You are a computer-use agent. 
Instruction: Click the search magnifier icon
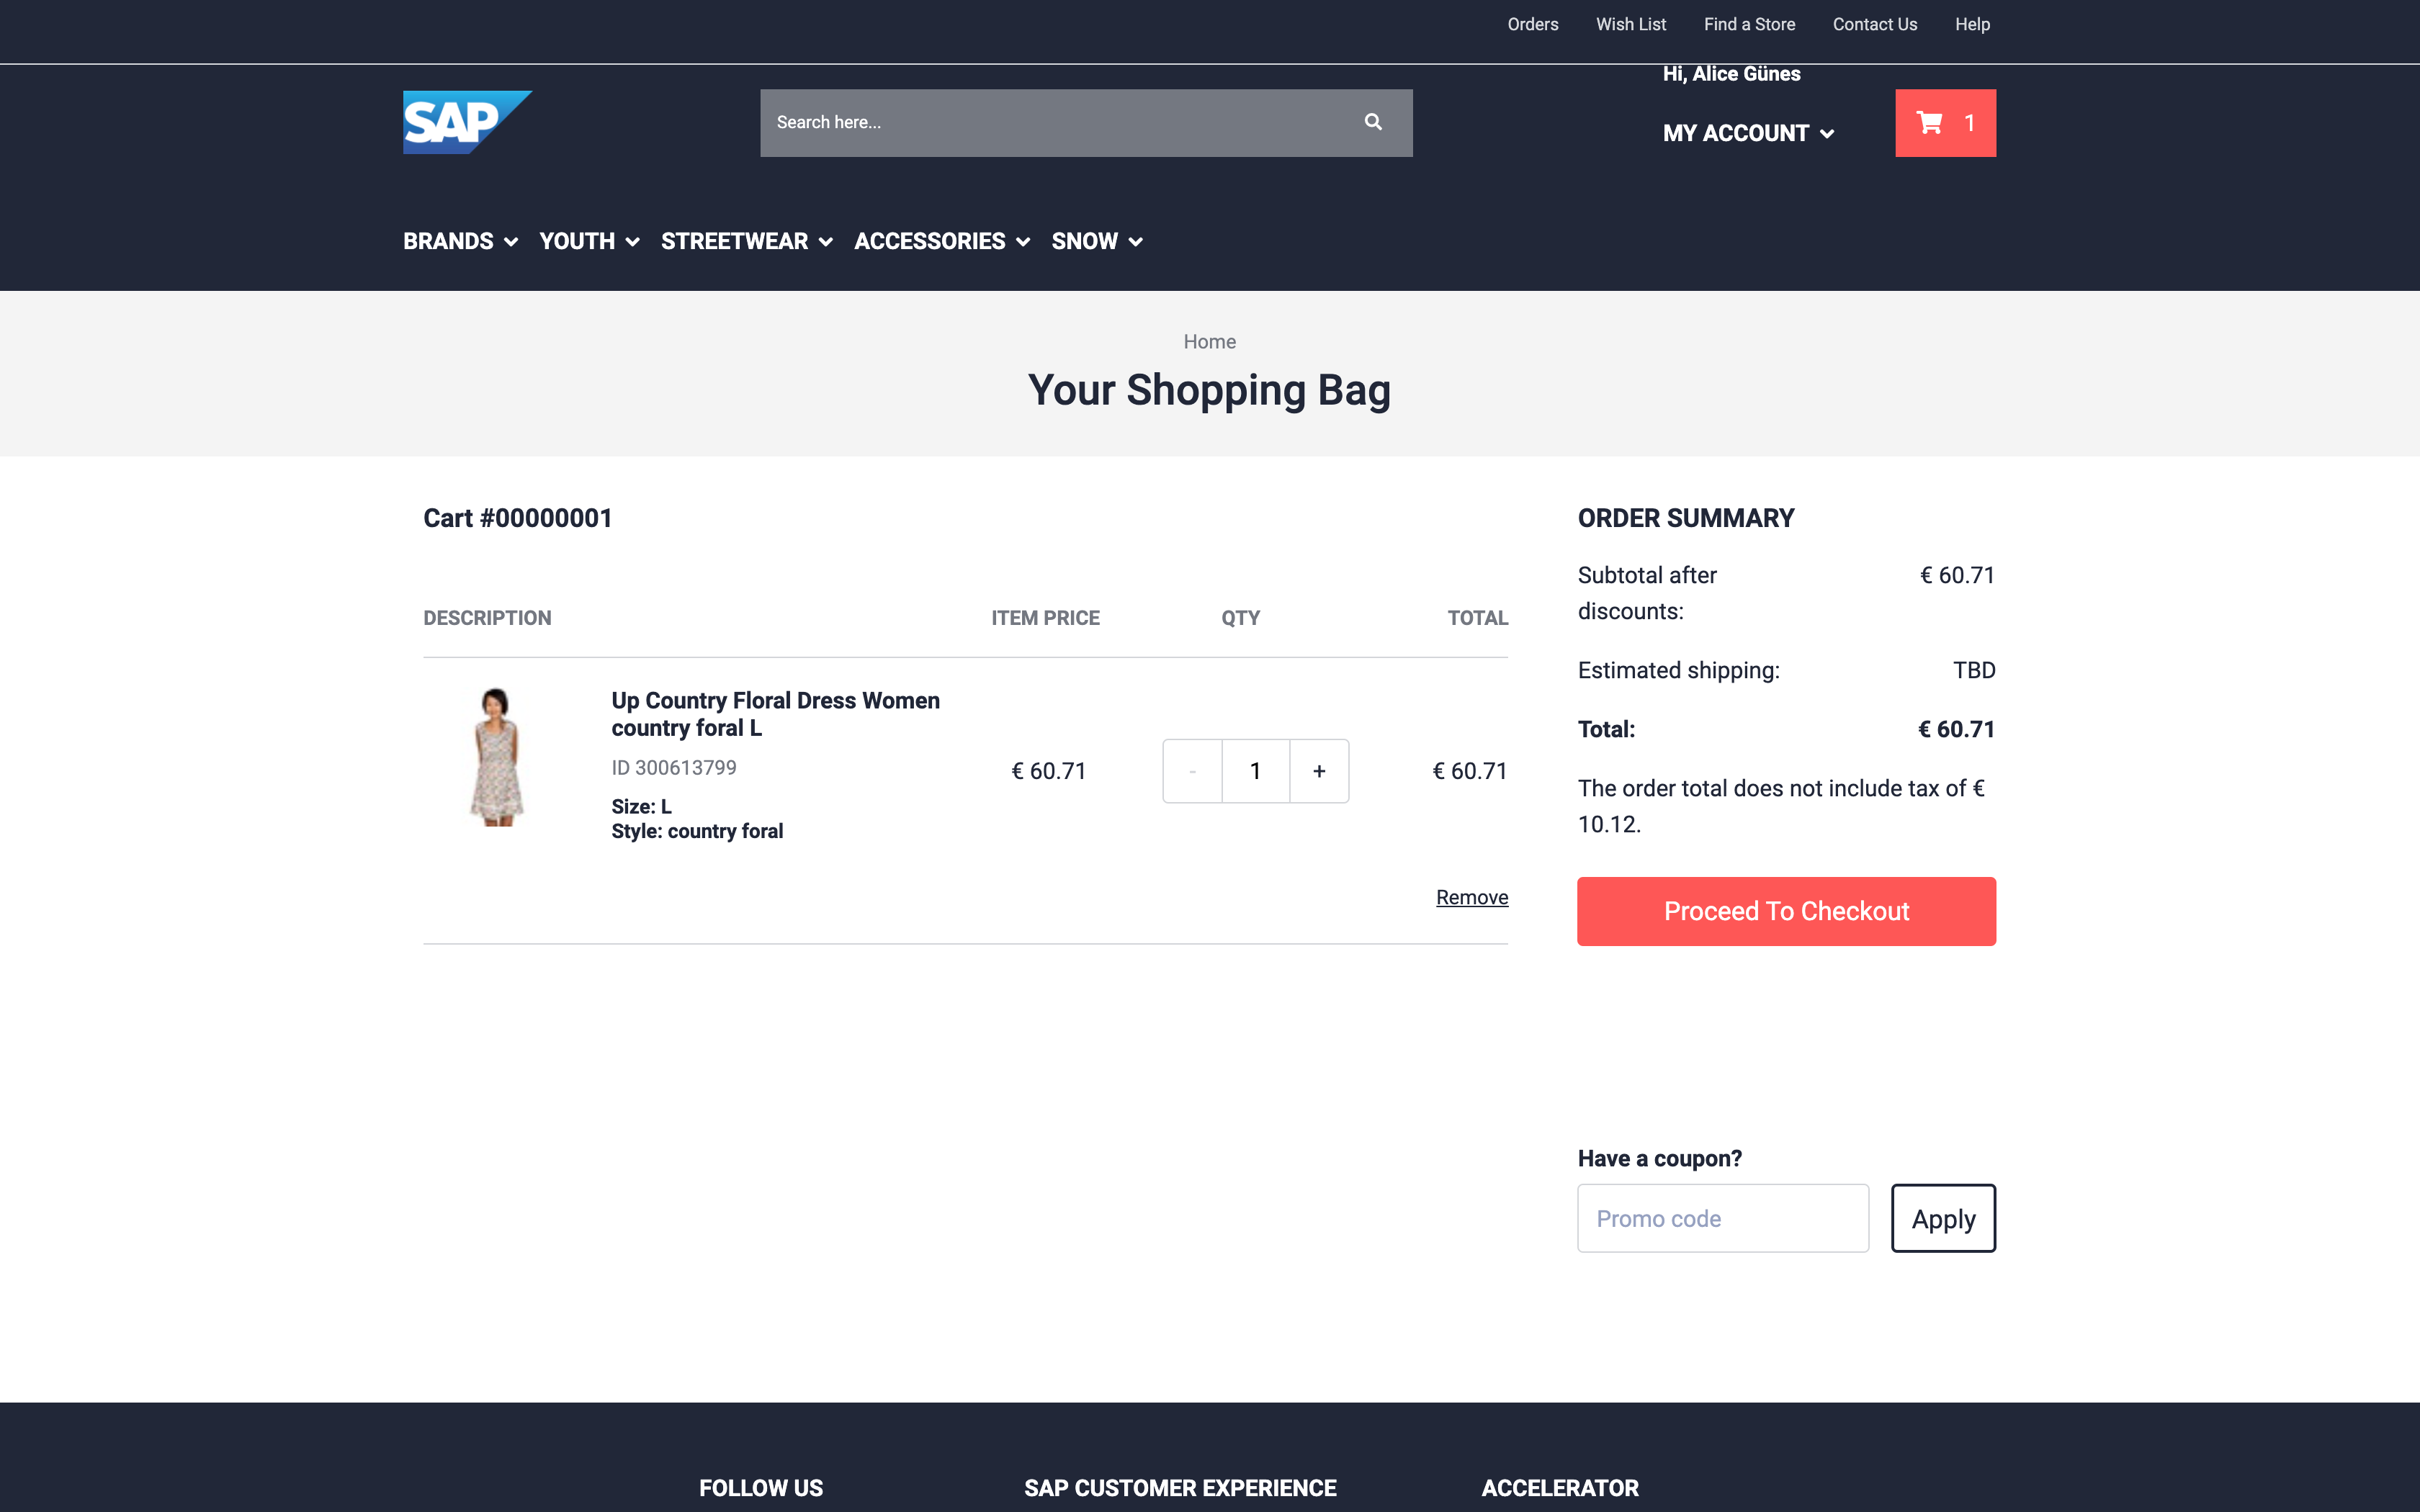click(x=1373, y=122)
